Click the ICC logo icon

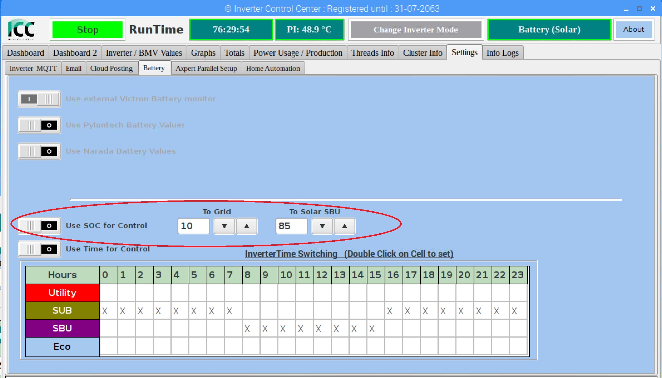[x=22, y=29]
